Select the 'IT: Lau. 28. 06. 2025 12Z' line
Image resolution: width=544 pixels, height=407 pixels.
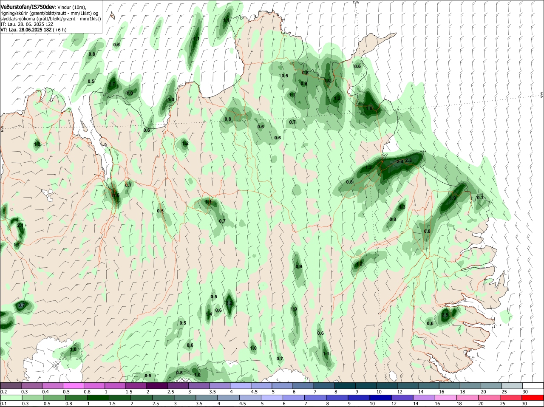click(x=26, y=24)
